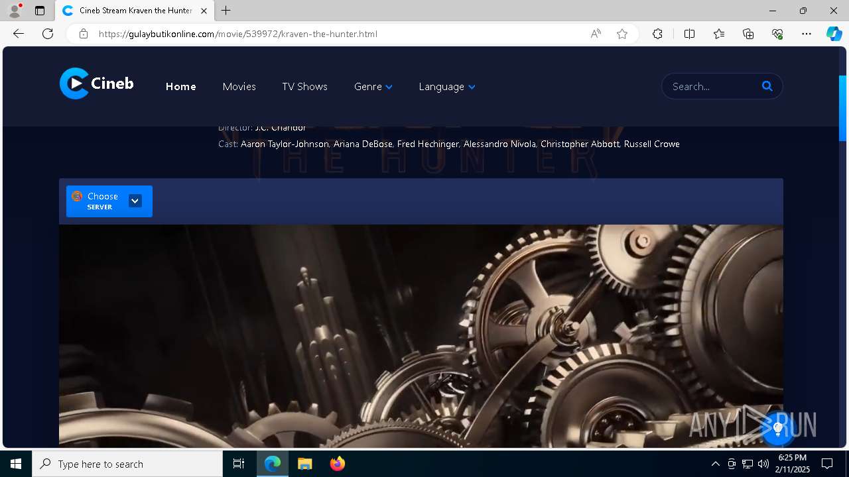Open the Windows Start menu
The height and width of the screenshot is (477, 849).
click(16, 464)
